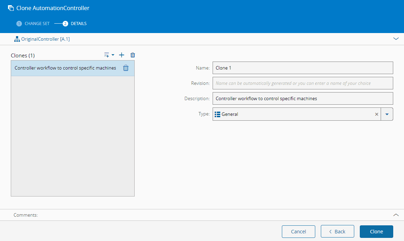Collapse the OriginalController header section chevron
Viewport: 404px width, 241px height.
396,39
